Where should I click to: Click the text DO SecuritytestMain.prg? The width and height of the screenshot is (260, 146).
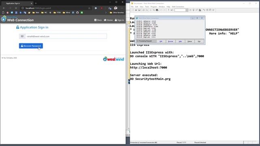[x=150, y=79]
